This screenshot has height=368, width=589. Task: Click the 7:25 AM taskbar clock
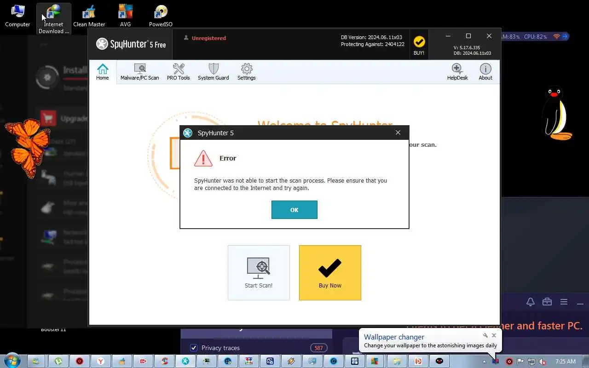(x=566, y=362)
